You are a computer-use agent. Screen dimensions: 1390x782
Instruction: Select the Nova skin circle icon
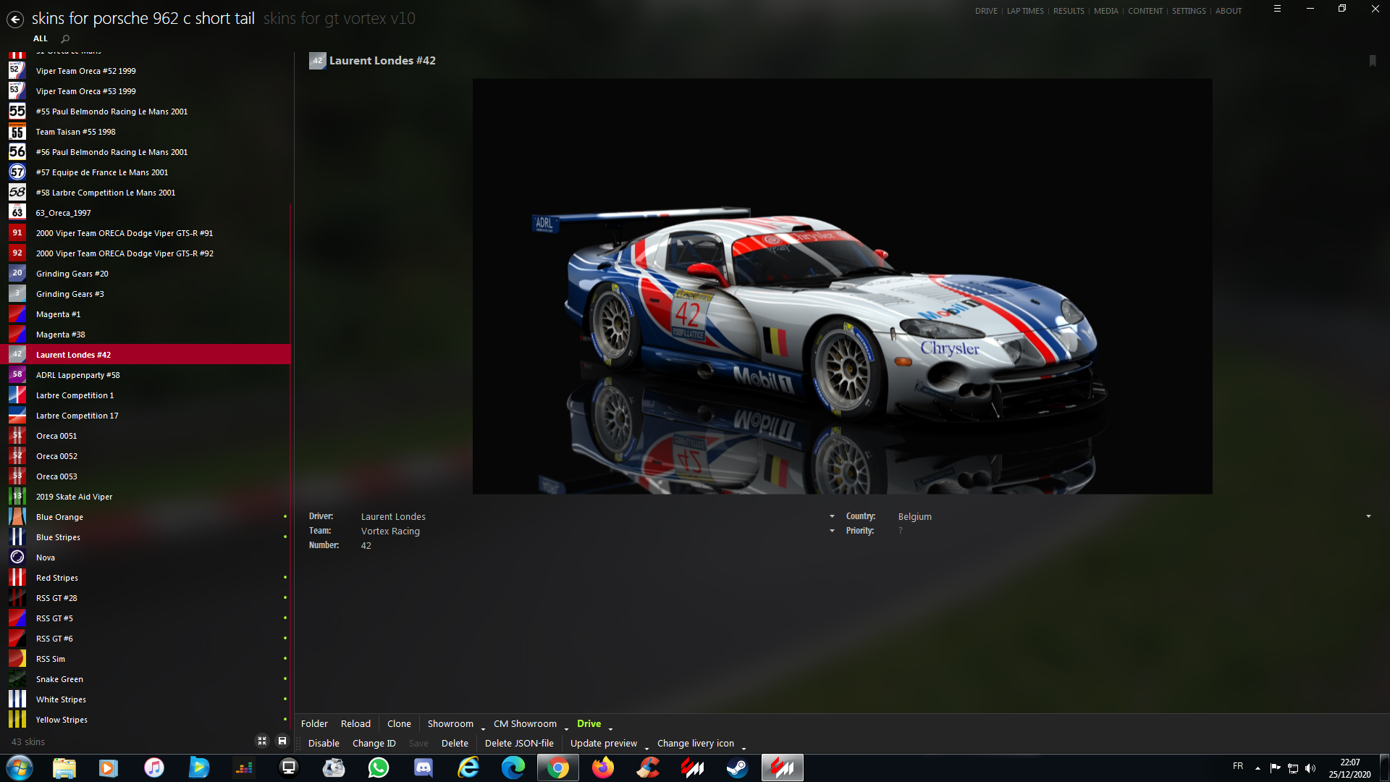17,558
